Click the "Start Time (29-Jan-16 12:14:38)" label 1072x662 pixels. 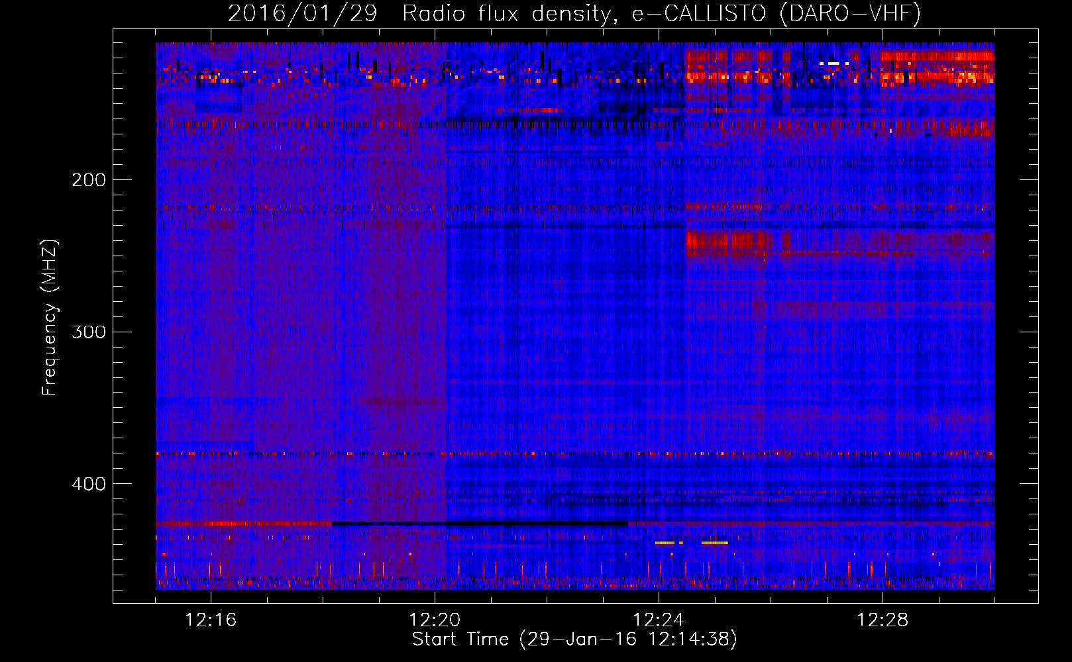574,639
